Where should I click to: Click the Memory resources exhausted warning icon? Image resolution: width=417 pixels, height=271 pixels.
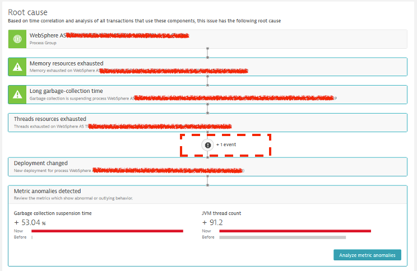(x=17, y=67)
